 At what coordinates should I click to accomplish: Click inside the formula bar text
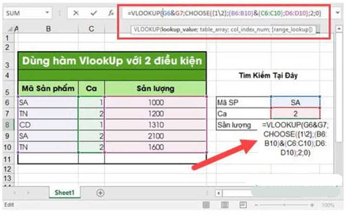224,13
